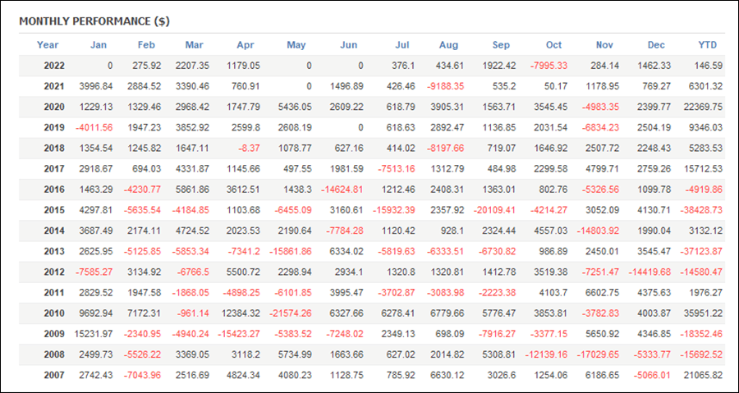Screen dimensions: 739x393
Task: Click the -38428.73 YTD value for 2015
Action: (701, 210)
